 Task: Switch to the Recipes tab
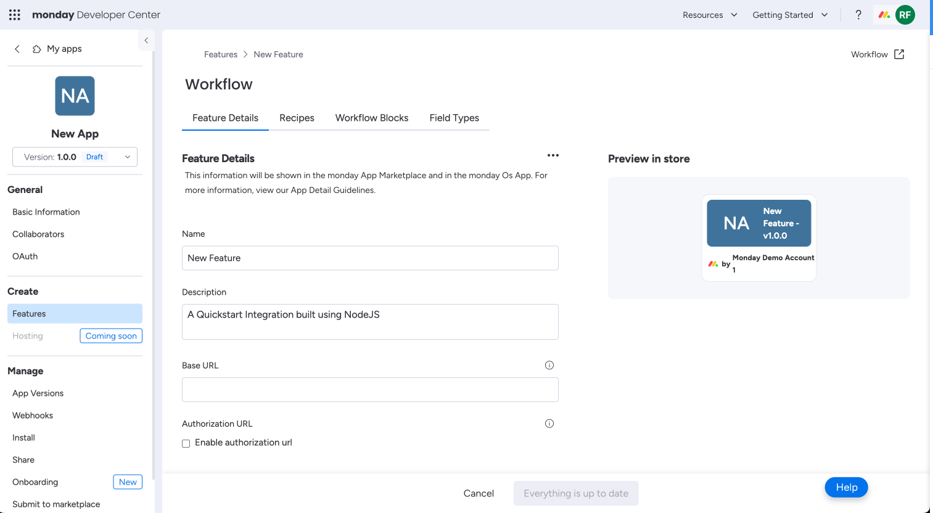click(x=297, y=118)
